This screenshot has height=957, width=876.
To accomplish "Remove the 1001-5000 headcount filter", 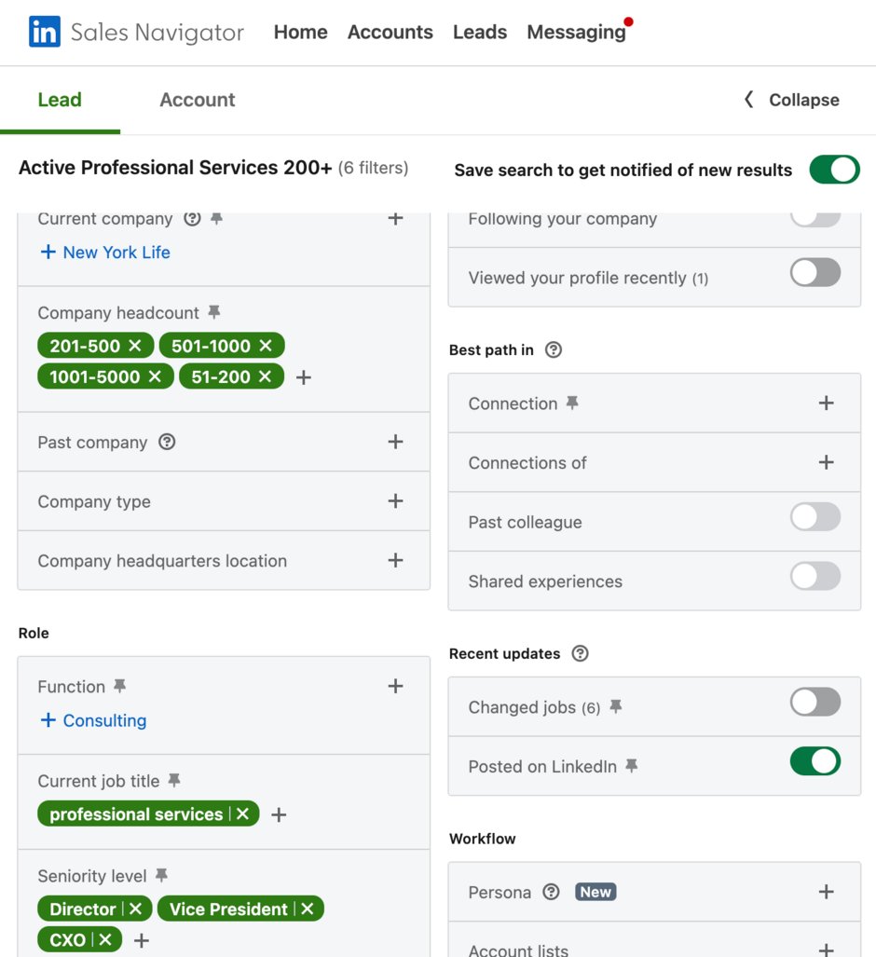I will tap(155, 376).
